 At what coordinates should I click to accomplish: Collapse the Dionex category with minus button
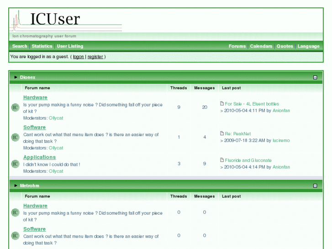tap(315, 77)
